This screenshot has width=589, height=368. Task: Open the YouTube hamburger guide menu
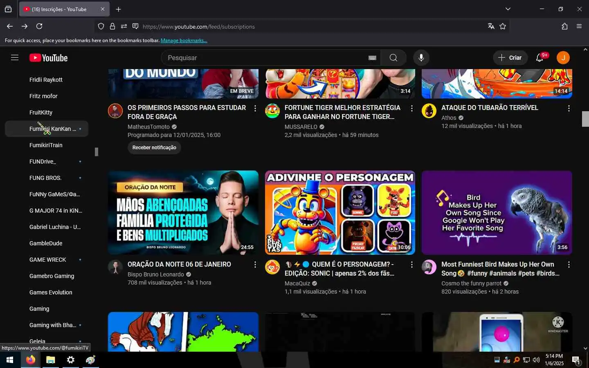point(15,58)
